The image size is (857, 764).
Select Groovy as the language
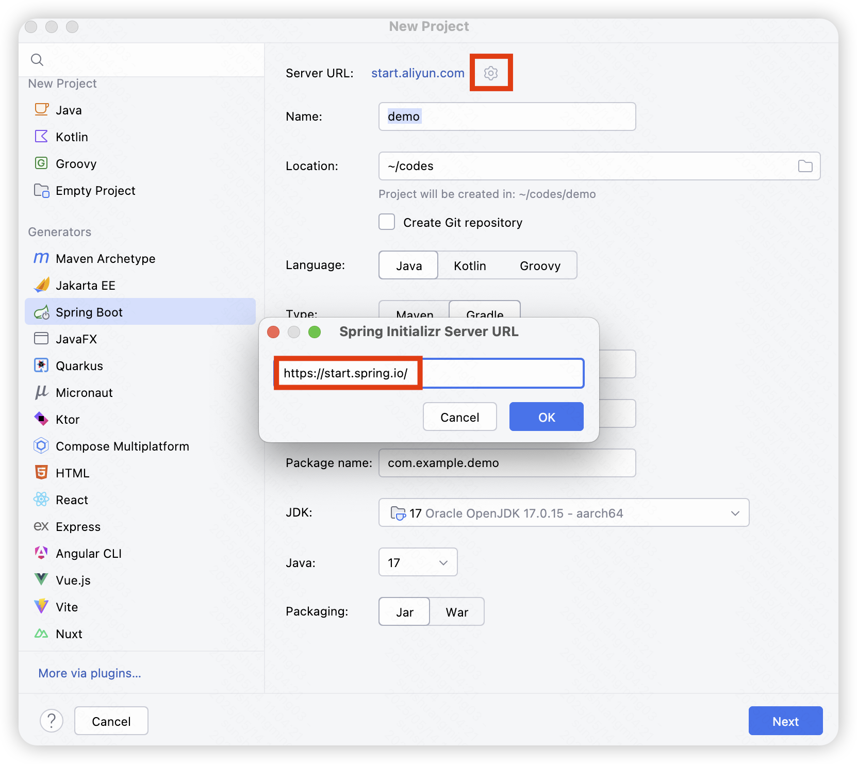click(x=540, y=265)
